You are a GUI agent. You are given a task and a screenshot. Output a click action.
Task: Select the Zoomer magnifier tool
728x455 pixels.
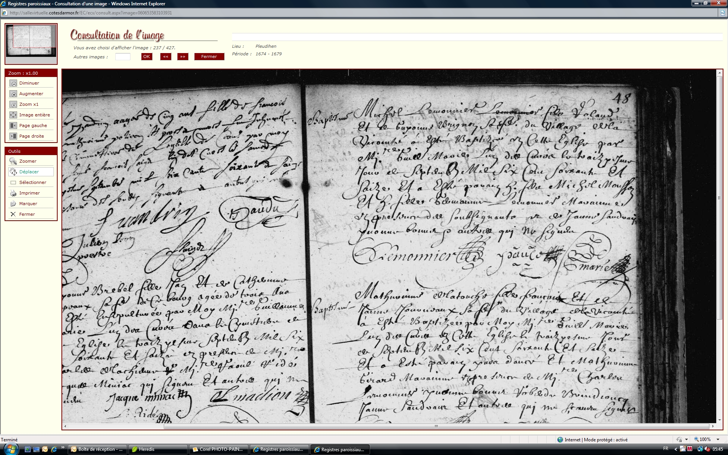click(13, 161)
